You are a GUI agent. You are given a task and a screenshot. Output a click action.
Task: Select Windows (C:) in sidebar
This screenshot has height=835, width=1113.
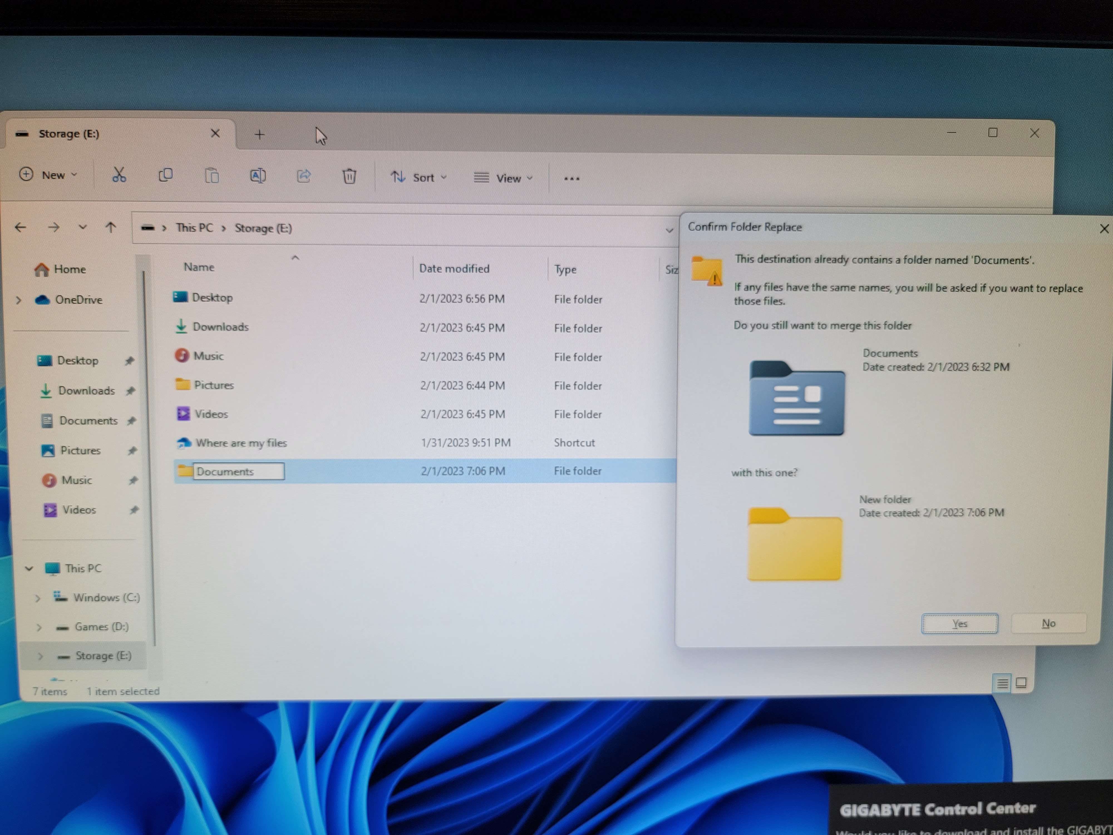click(97, 597)
